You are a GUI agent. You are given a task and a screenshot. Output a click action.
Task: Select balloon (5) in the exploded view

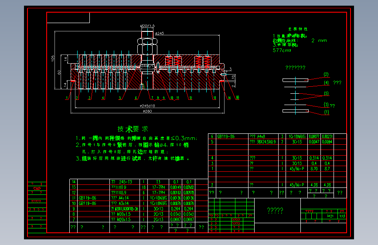tap(326, 93)
